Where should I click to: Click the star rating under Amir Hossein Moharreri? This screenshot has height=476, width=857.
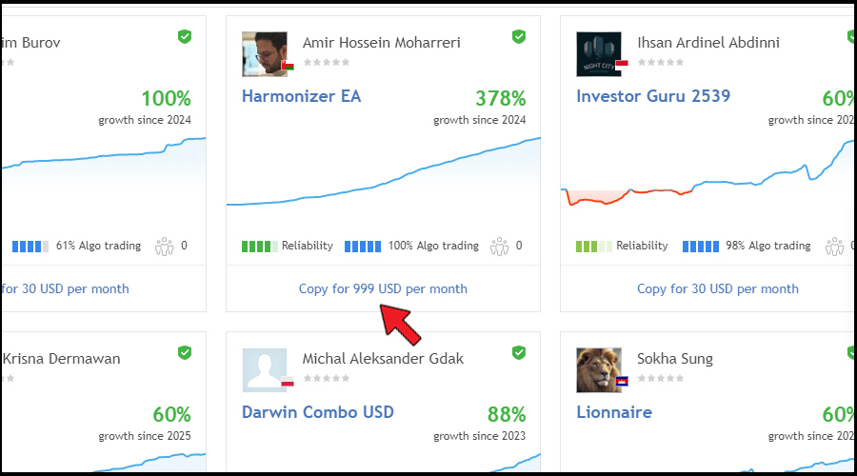coord(326,62)
